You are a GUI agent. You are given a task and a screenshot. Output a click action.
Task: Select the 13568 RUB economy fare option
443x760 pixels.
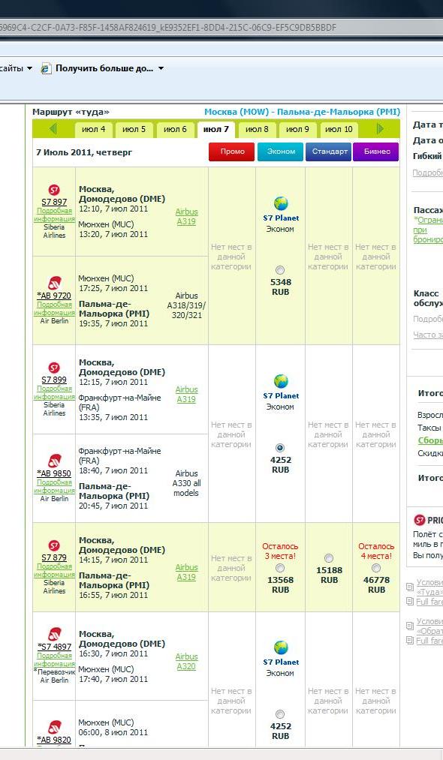click(x=279, y=568)
